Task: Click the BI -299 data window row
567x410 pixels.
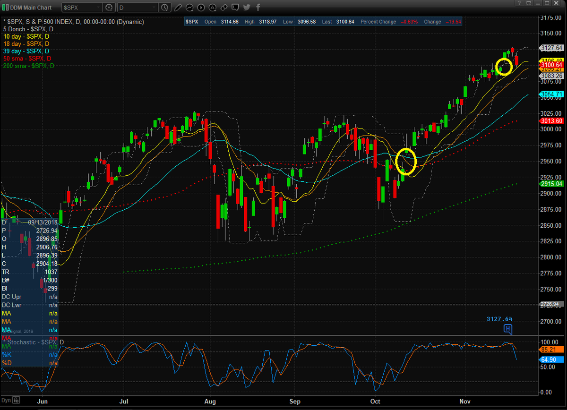Action: (29, 288)
